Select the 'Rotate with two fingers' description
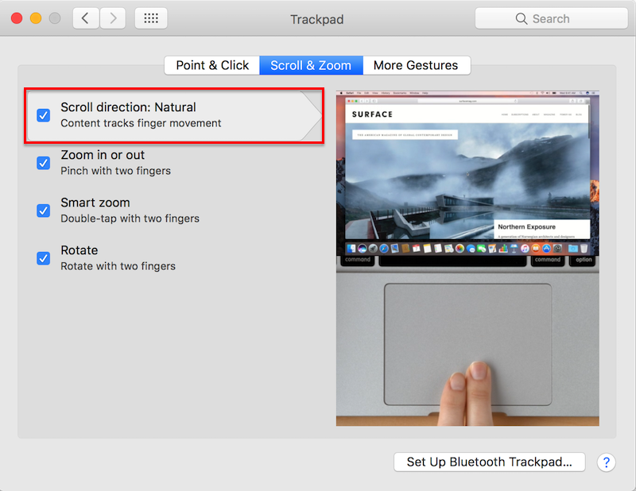The image size is (636, 491). pos(118,266)
